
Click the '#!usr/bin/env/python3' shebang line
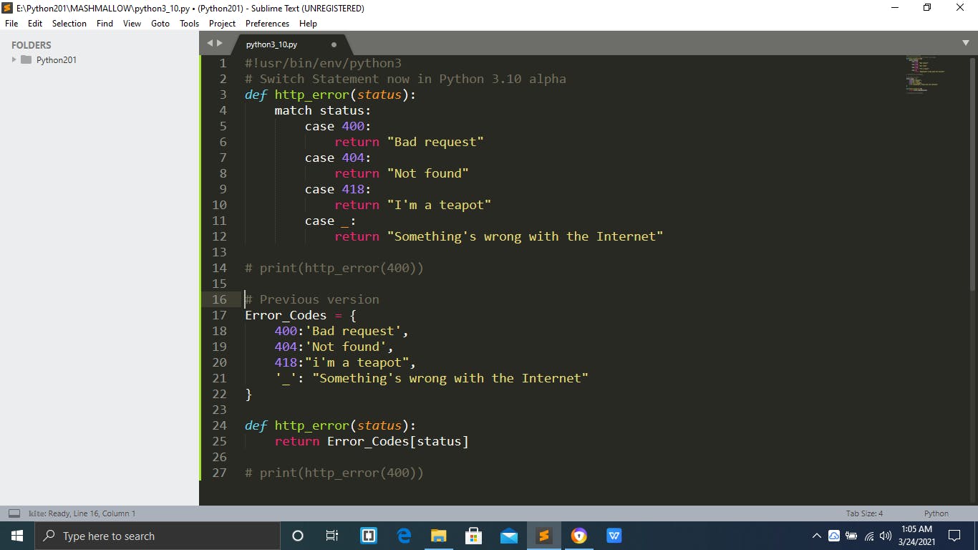323,63
